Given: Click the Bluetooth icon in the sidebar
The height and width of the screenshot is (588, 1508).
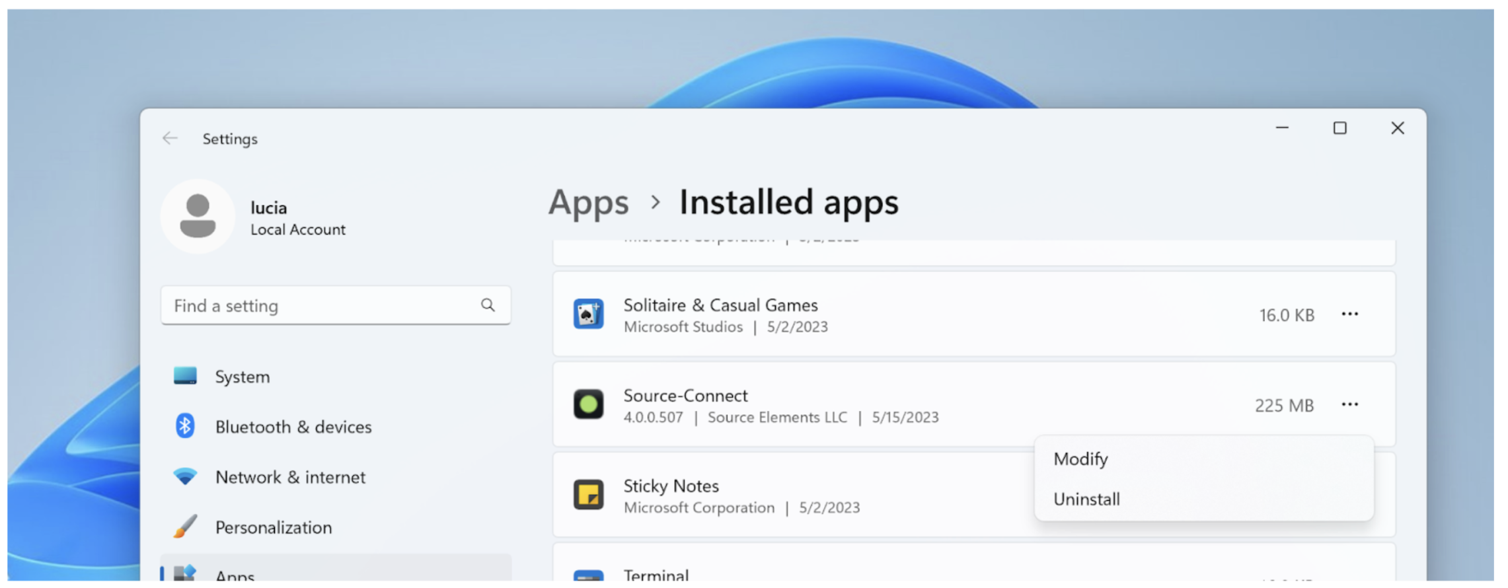Looking at the screenshot, I should [185, 426].
